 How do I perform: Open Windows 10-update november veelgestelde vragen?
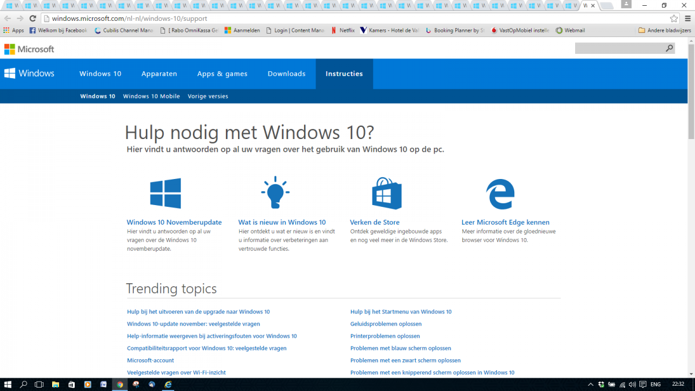[x=193, y=324]
